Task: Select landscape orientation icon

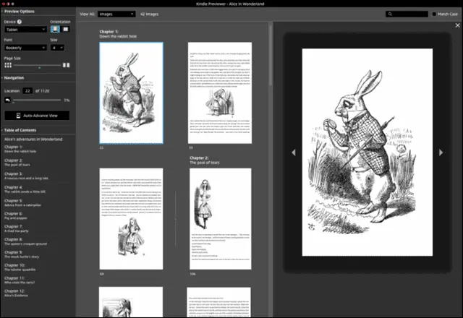Action: pyautogui.click(x=66, y=29)
